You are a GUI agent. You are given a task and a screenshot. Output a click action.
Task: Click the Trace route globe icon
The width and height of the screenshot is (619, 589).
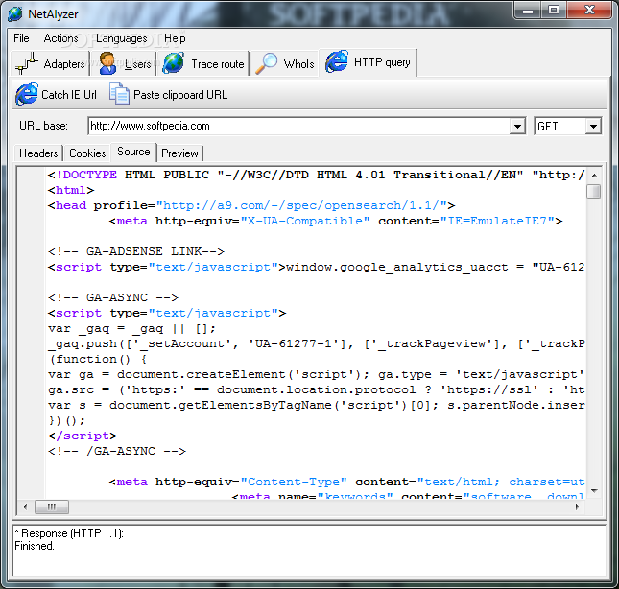(174, 63)
